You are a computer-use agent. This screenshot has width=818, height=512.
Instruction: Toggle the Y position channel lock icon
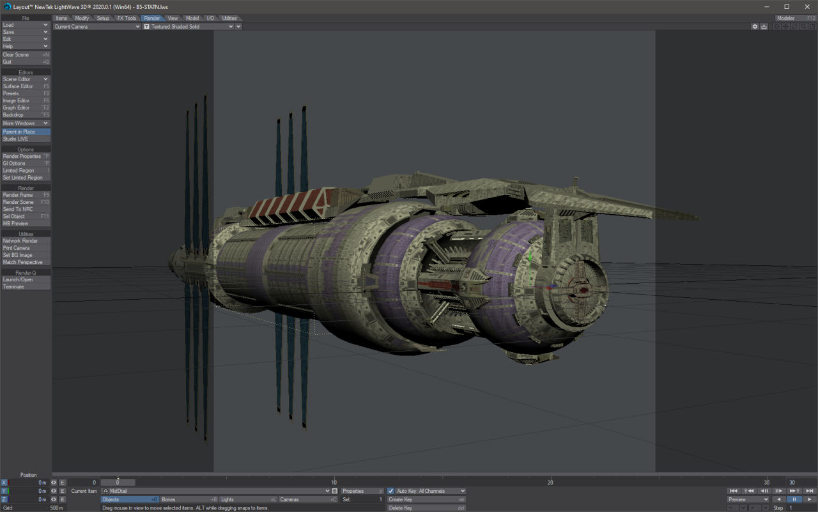(54, 491)
